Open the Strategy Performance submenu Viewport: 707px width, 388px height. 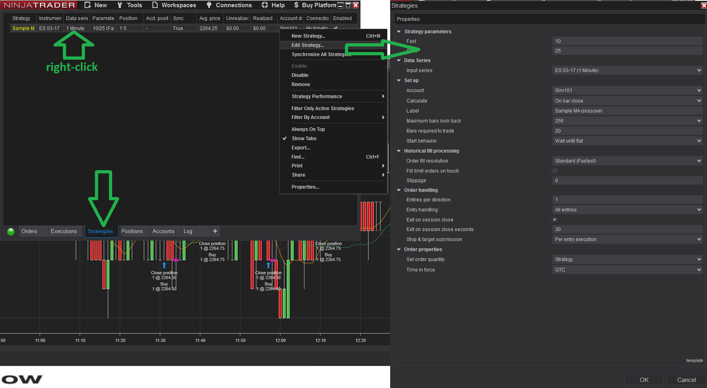tap(333, 96)
